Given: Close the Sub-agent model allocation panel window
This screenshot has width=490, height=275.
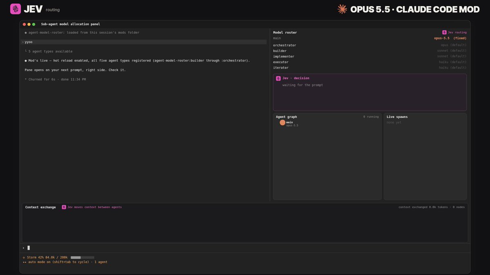Looking at the screenshot, I should coord(24,24).
